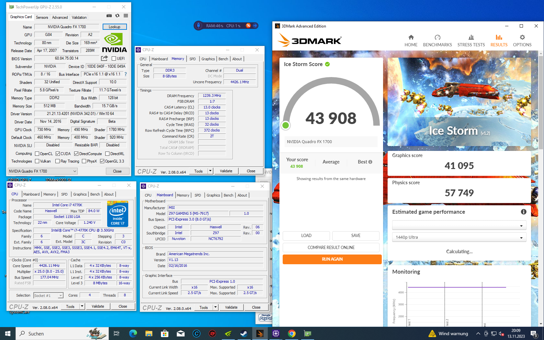The image size is (544, 340).
Task: Share the BIOS version via export icon
Action: tap(104, 58)
